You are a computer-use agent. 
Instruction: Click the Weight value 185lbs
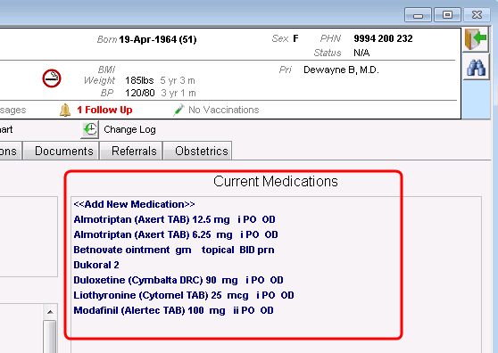point(139,80)
